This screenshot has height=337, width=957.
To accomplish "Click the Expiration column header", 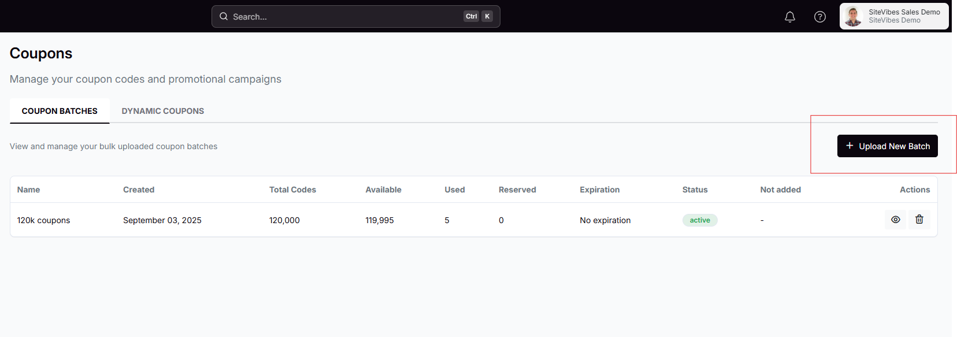I will click(599, 190).
